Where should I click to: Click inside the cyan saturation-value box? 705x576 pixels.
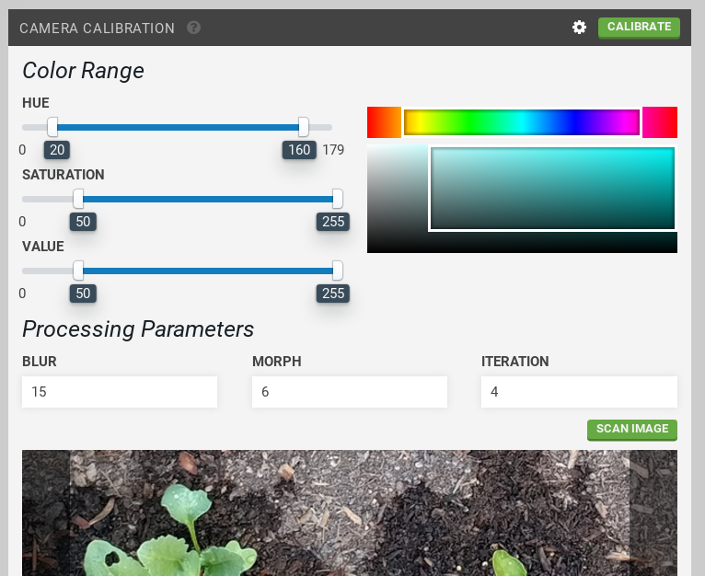tap(552, 188)
